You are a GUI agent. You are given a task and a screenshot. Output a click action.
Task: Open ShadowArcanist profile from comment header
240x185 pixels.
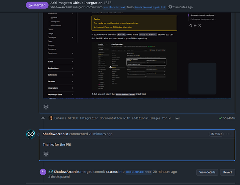point(56,134)
